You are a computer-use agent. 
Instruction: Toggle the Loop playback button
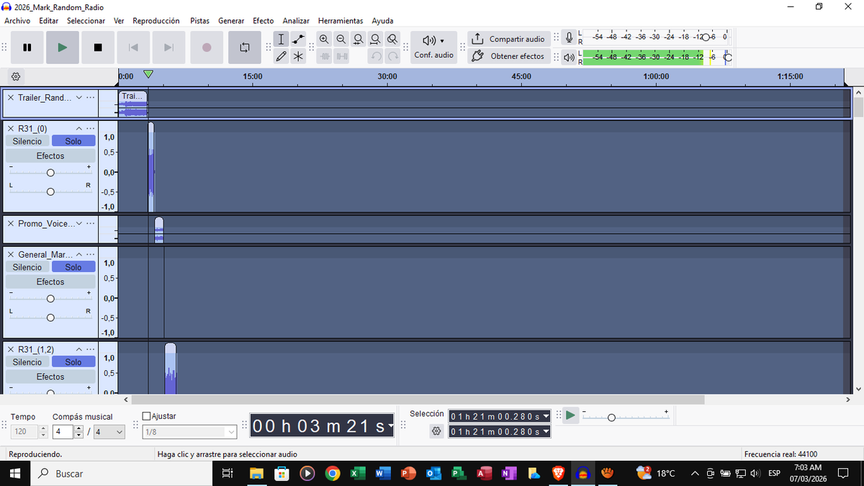(244, 48)
